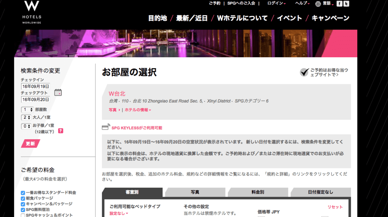Open the Facebook icon link
Viewport: 388px width, 217px height.
(339, 3)
